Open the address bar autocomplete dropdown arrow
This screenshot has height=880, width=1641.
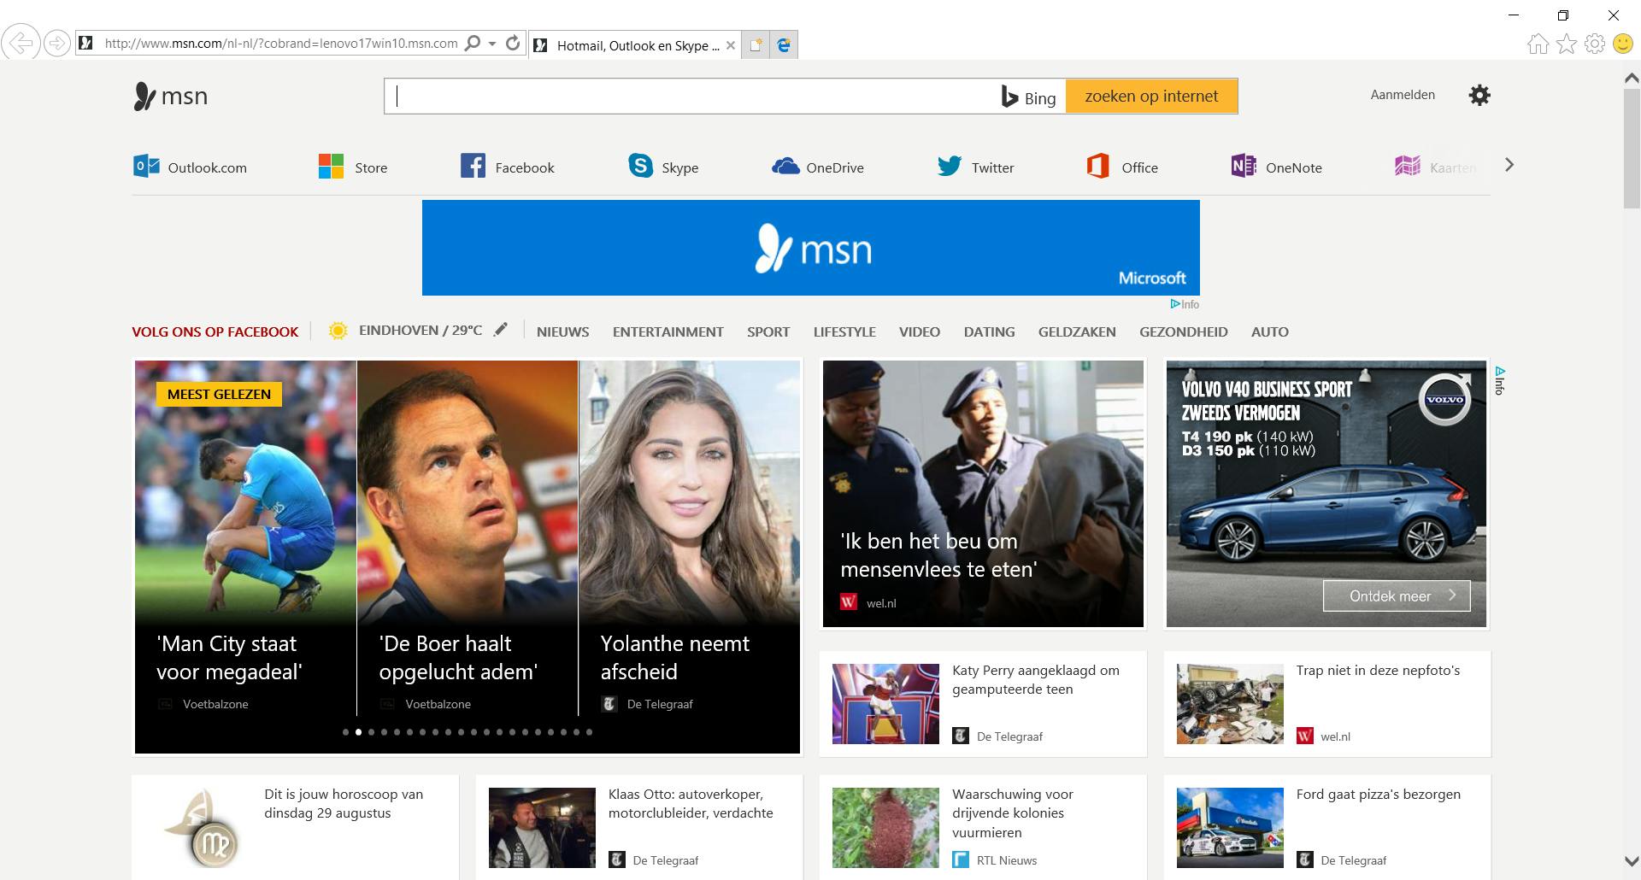tap(492, 44)
